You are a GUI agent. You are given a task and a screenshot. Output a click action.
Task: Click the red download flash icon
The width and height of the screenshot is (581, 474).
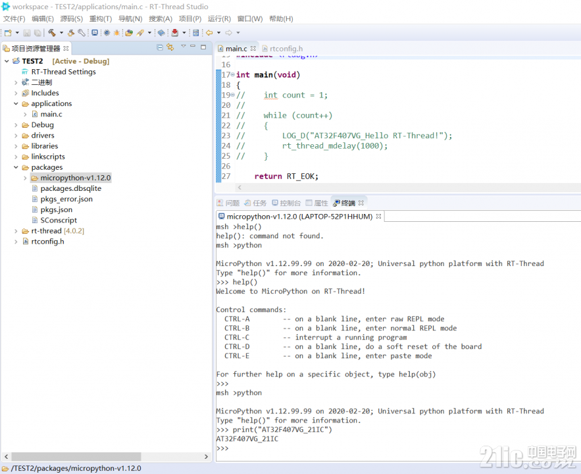click(175, 33)
